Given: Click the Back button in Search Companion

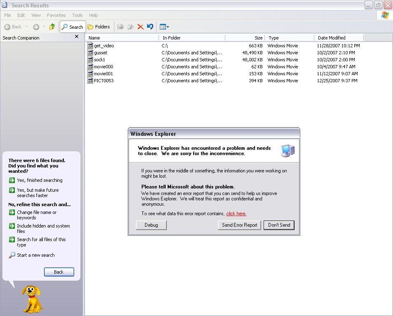Looking at the screenshot, I should [x=59, y=272].
